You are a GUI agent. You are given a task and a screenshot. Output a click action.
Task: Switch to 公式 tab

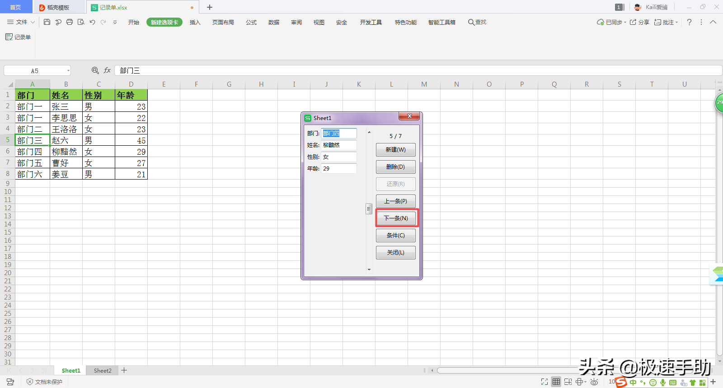(x=251, y=22)
